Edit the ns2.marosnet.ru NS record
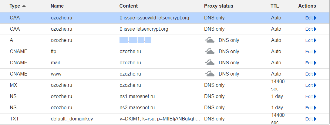Screen dimensions: 330x125 [311, 108]
